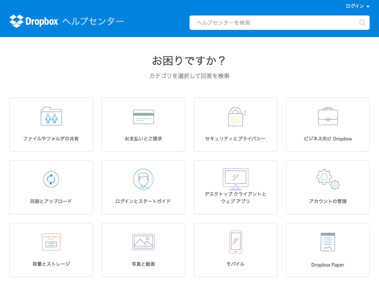This screenshot has width=379, height=282.
Task: Select デスクトップ クライアントとウェブ アプリ label
Action: (x=235, y=198)
